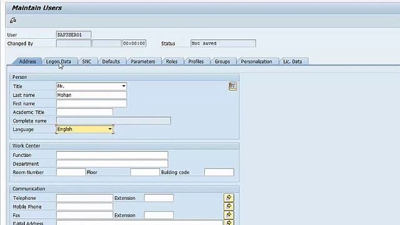This screenshot has height=225, width=400.
Task: Click the Fax number field
Action: coord(84,215)
